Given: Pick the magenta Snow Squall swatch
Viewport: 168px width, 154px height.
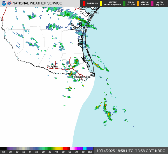Looking at the screenshot, I should (x=152, y=3).
